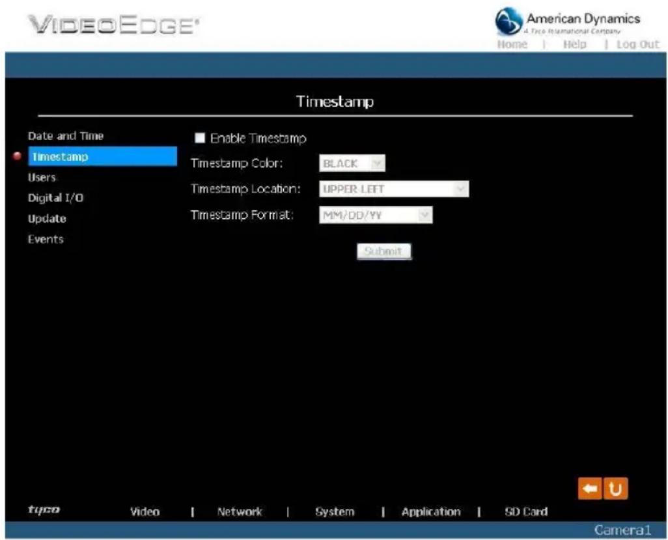The width and height of the screenshot is (668, 540).
Task: Go to Digital I/O settings
Action: click(56, 198)
